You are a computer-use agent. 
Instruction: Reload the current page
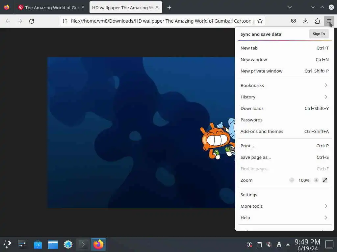pos(32,21)
